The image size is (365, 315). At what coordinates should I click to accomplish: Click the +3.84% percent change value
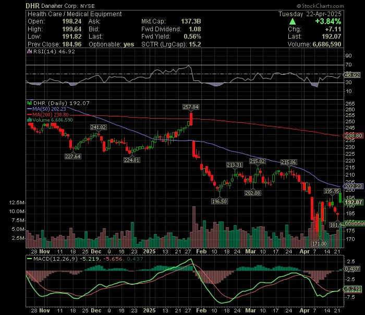click(x=328, y=21)
